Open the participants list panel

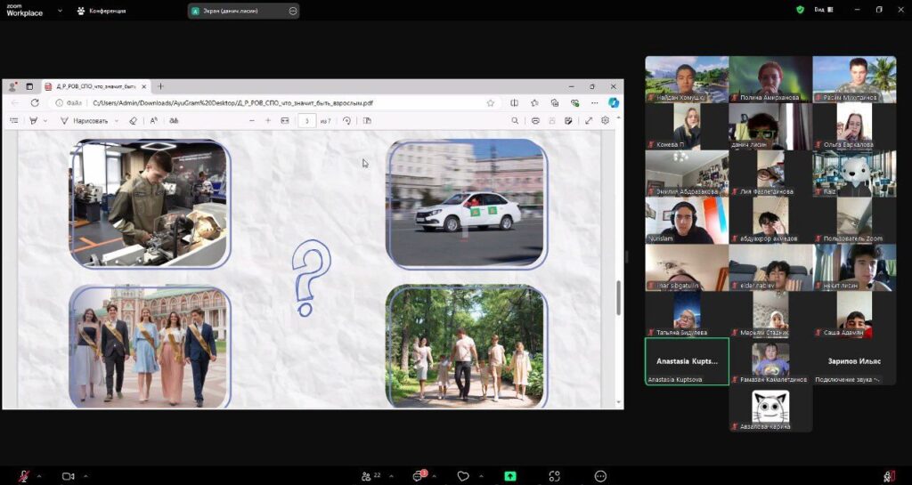pos(366,476)
